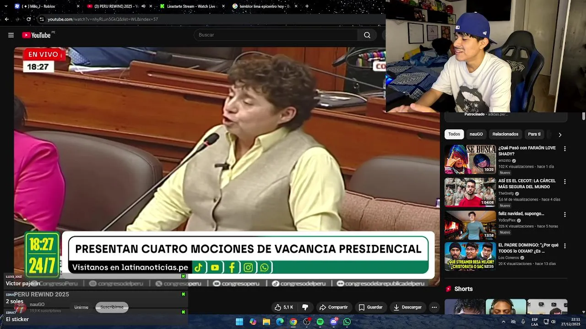Screen dimensions: 586x329
Task: Download the video with Descargar
Action: coord(407,307)
